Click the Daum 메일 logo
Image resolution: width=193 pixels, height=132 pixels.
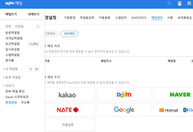pos(14,3)
